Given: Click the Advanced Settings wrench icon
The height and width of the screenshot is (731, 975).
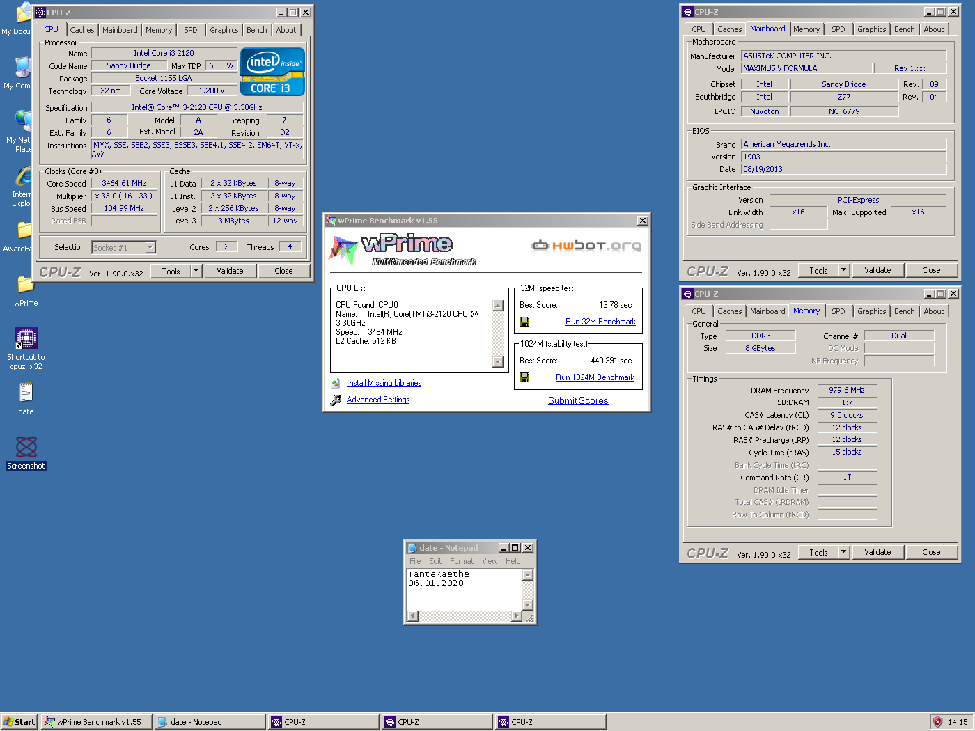Looking at the screenshot, I should click(336, 400).
